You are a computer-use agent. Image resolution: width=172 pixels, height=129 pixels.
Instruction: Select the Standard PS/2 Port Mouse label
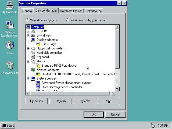[x=59, y=66]
